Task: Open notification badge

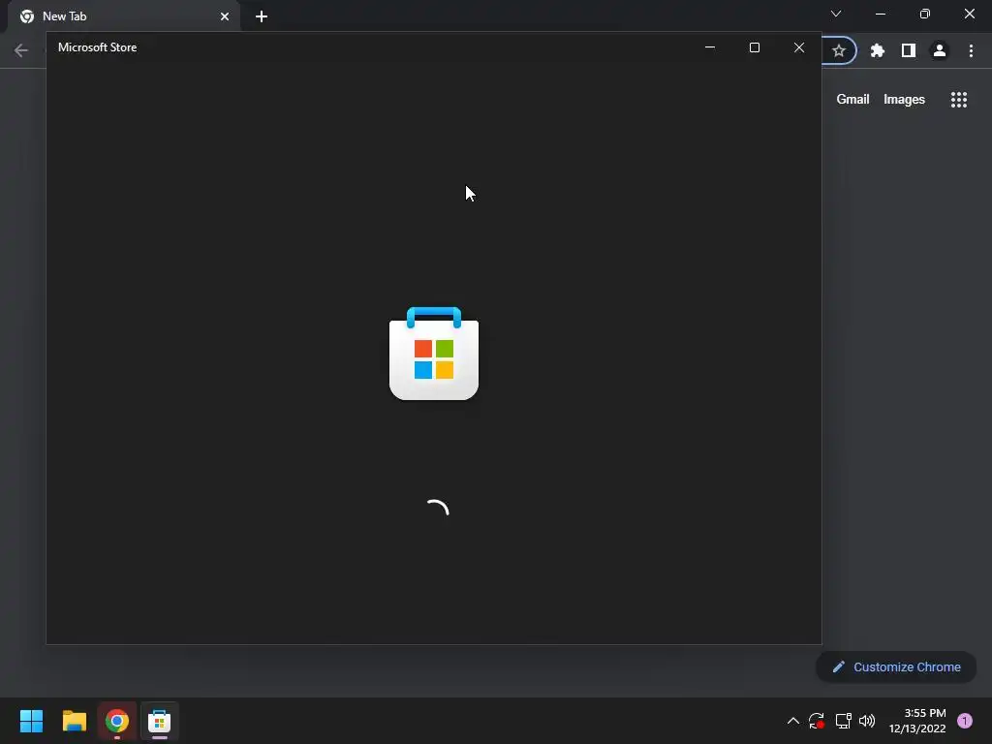Action: tap(965, 721)
